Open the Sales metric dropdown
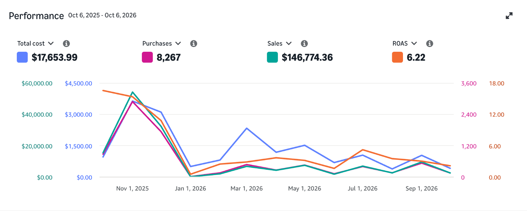The height and width of the screenshot is (211, 527). pyautogui.click(x=279, y=43)
